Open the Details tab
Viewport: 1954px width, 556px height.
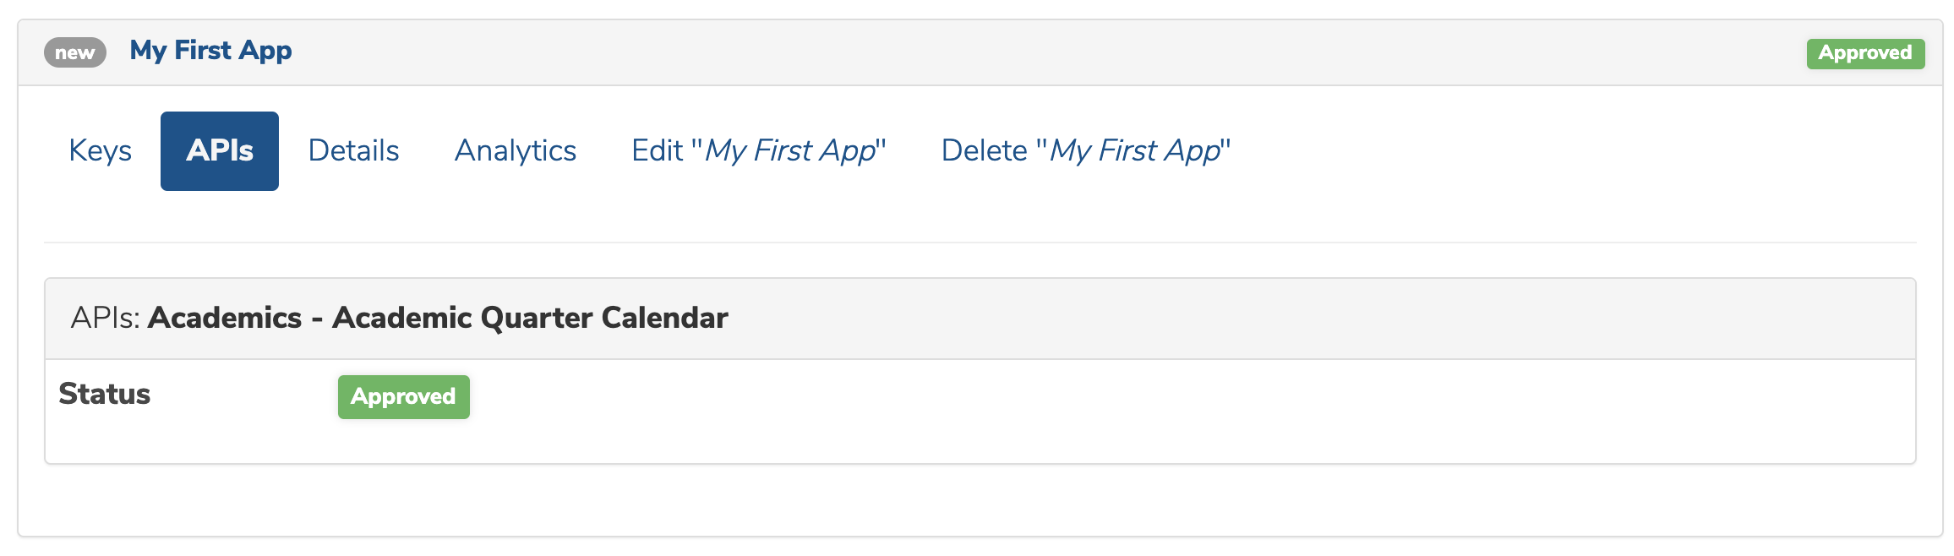pos(353,150)
